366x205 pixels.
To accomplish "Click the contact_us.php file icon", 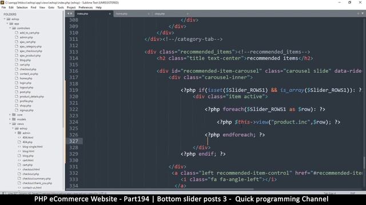I will click(x=17, y=73).
